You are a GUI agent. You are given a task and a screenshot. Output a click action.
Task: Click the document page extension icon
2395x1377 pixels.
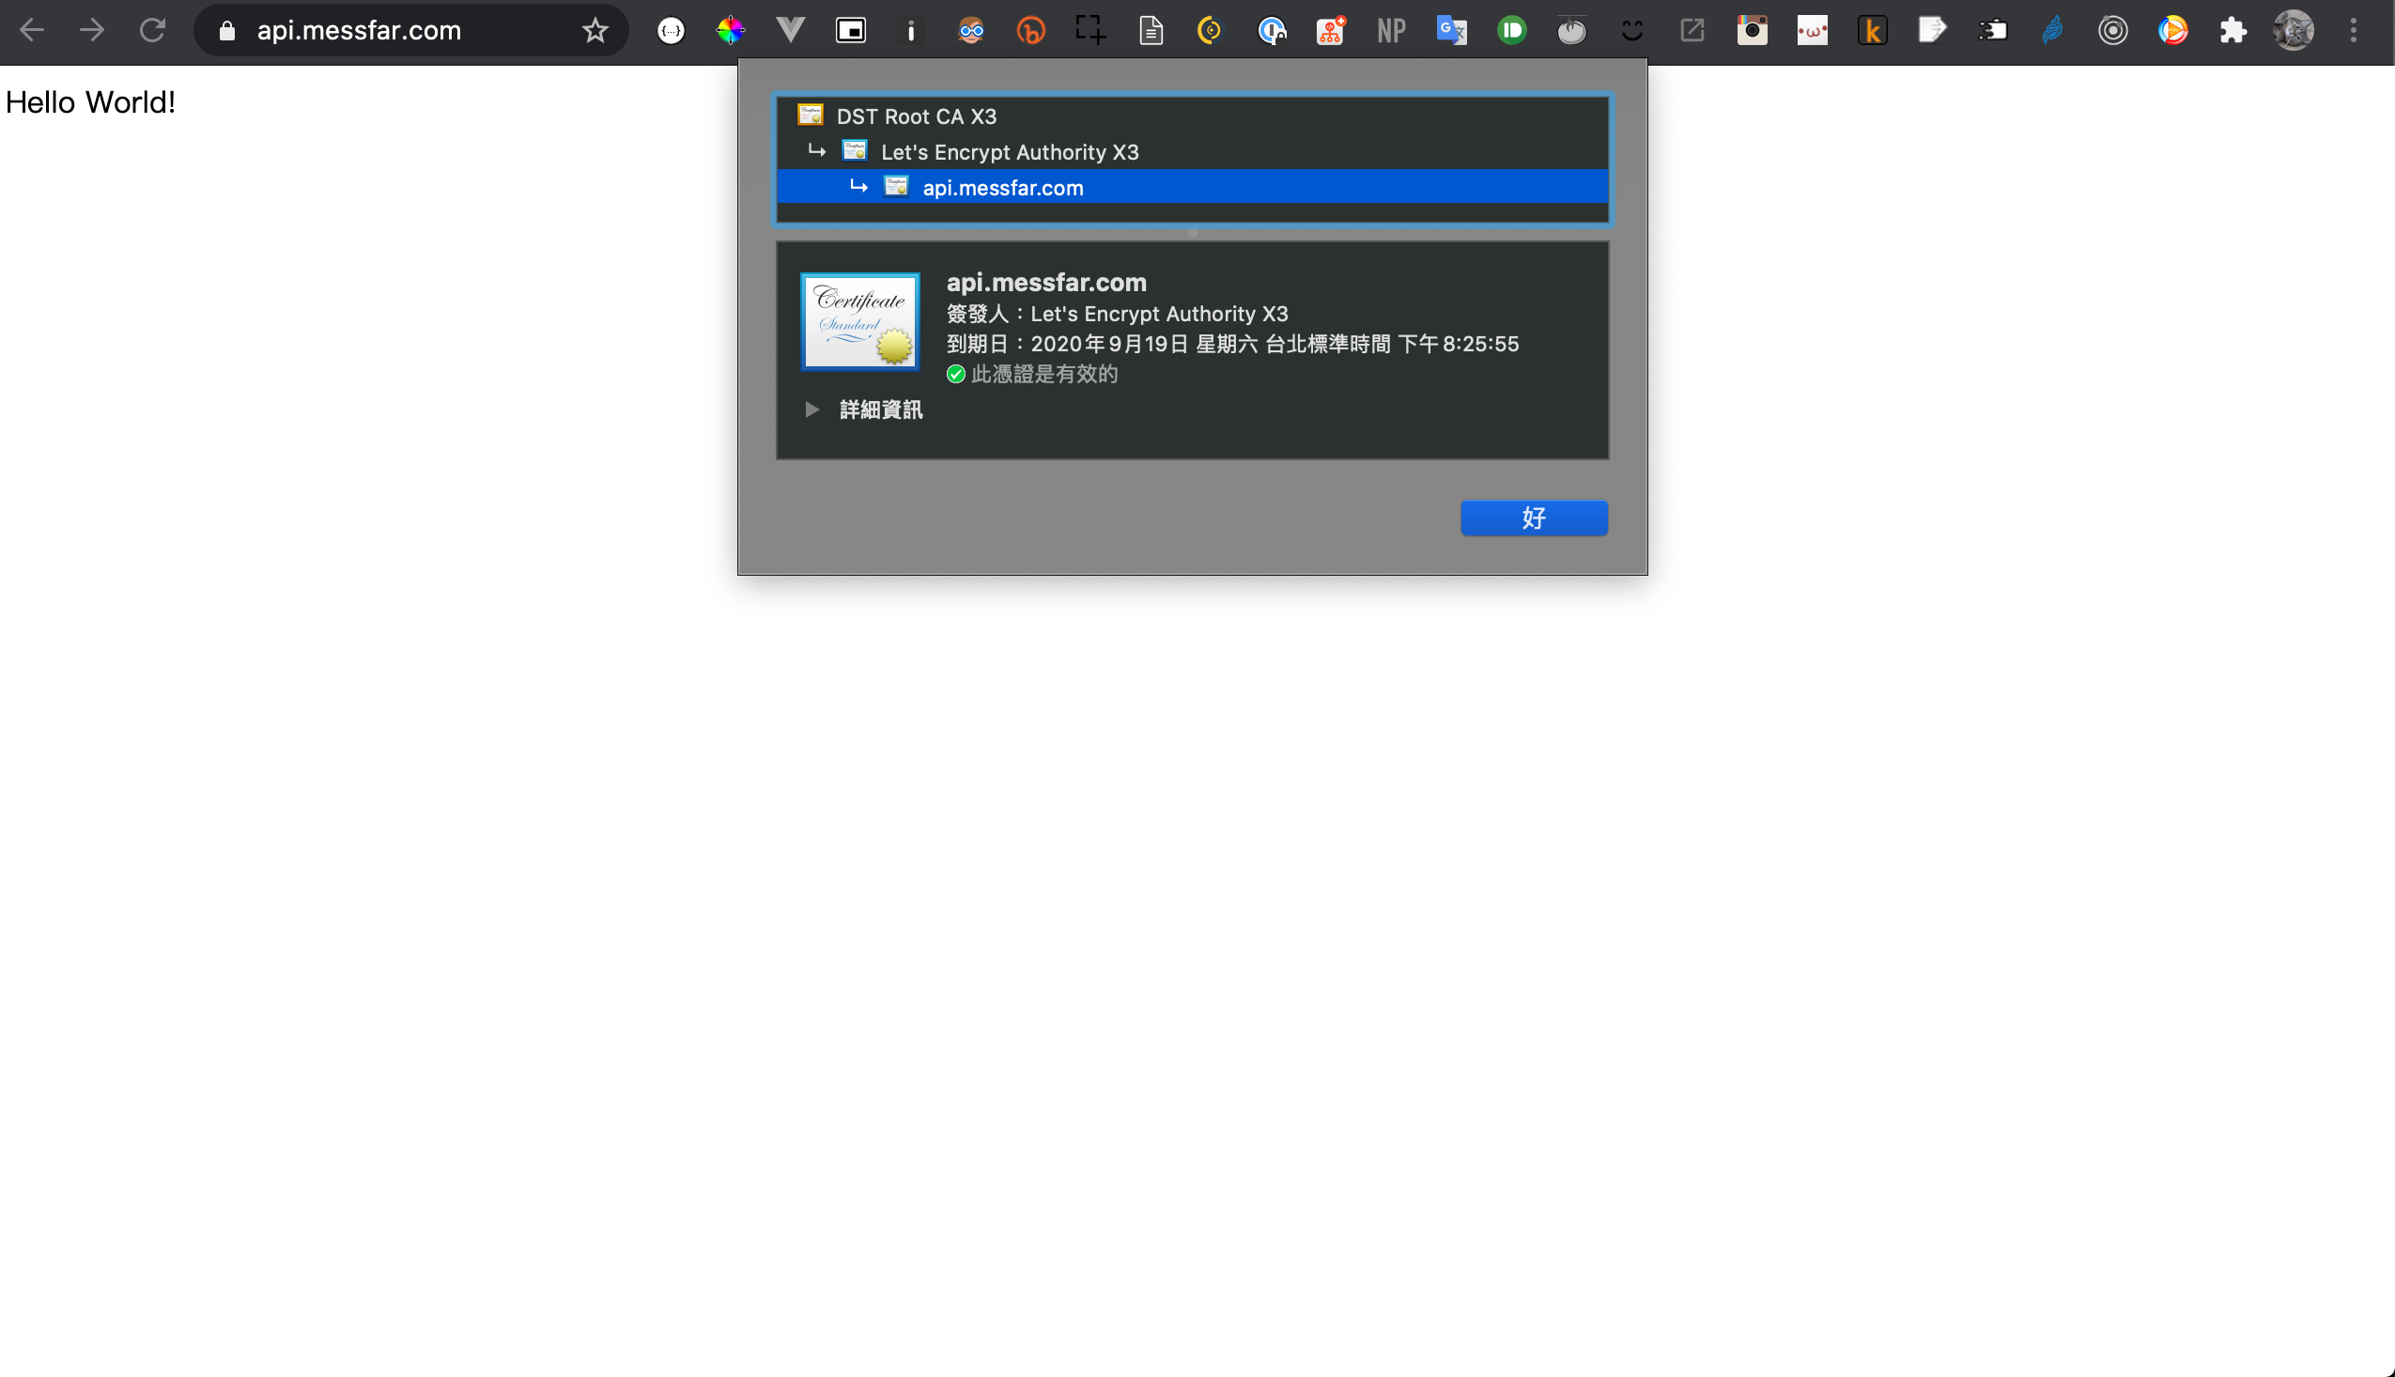point(1151,31)
